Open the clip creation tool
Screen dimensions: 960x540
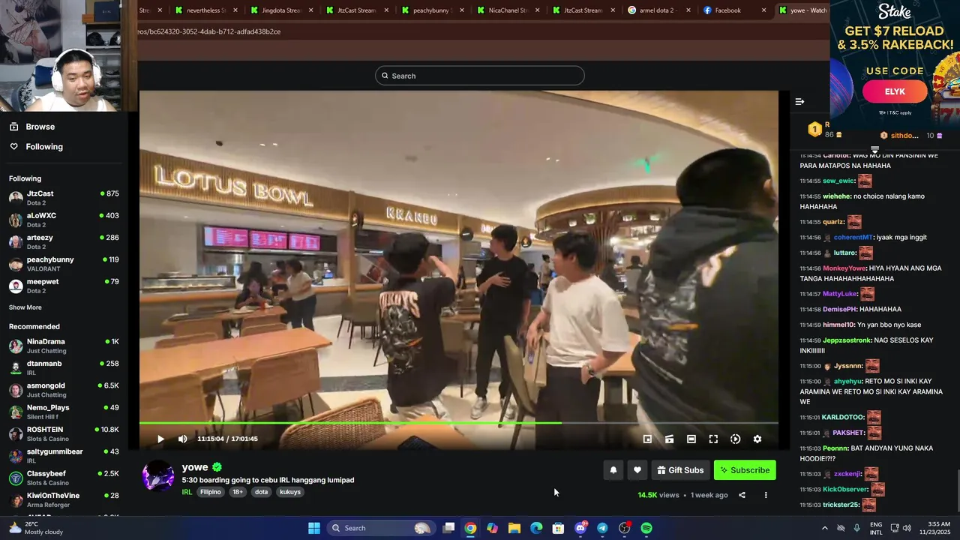click(669, 439)
